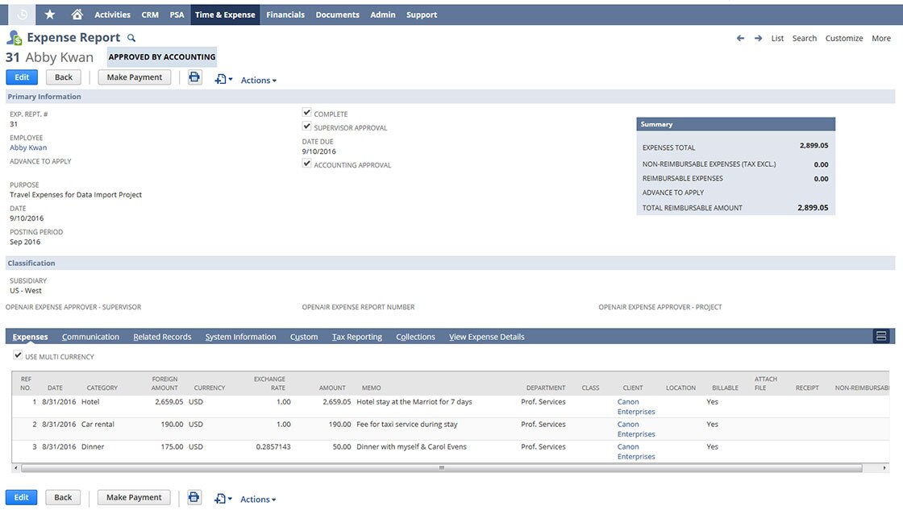Expand the dropdown beside the new record icon
The height and width of the screenshot is (510, 903).
(230, 80)
